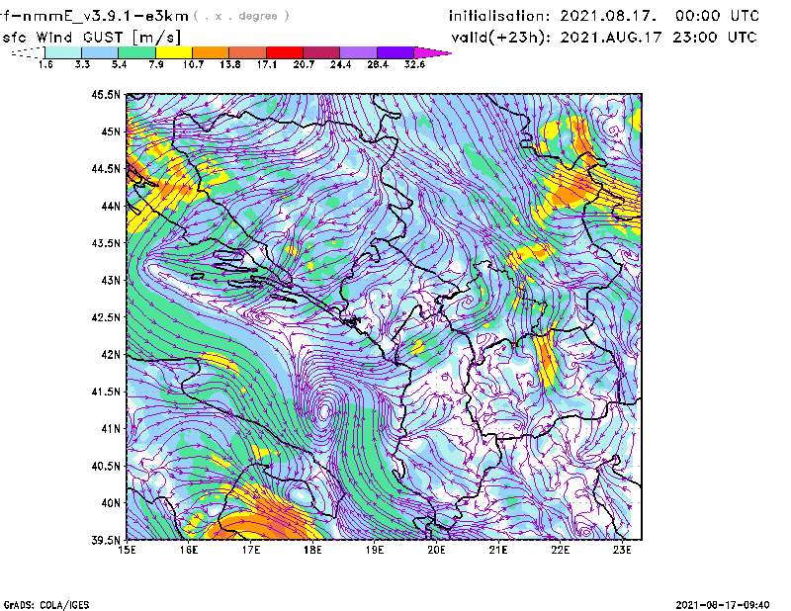Click the 41.5N latitude label
Viewport: 791px width, 611px height.
point(106,392)
